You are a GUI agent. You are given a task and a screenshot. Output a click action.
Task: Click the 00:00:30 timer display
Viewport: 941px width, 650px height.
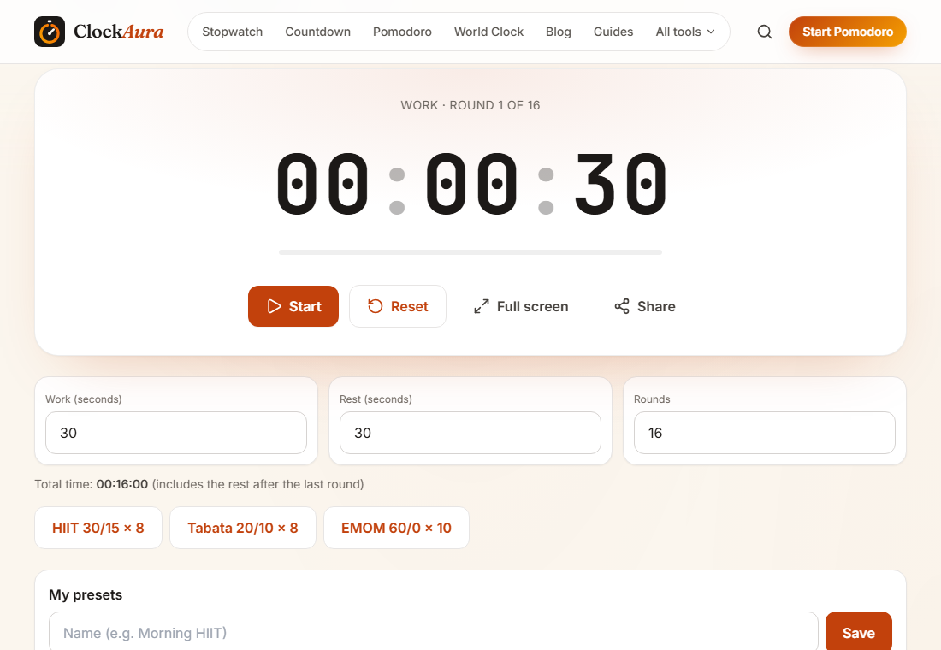[471, 183]
